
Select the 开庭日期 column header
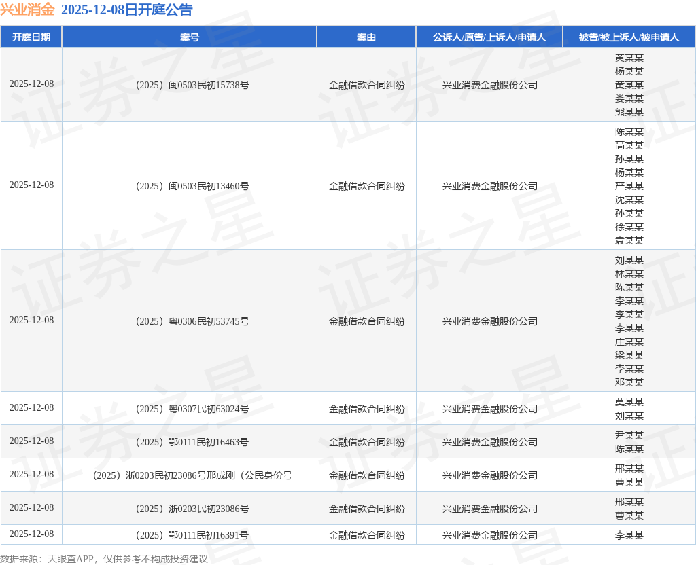(x=31, y=37)
